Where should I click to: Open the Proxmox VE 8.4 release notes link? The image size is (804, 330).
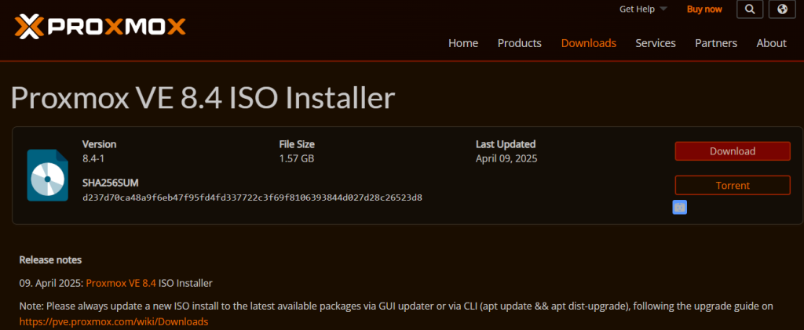tap(121, 282)
